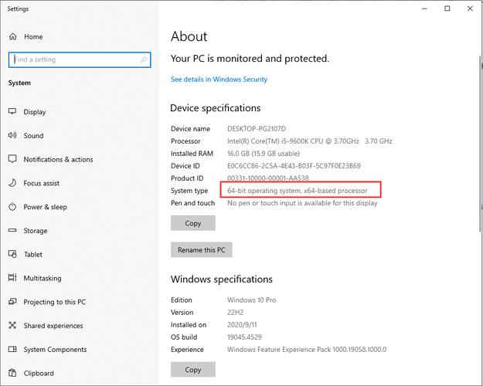Click the Home icon in sidebar
The image size is (483, 386).
point(12,36)
